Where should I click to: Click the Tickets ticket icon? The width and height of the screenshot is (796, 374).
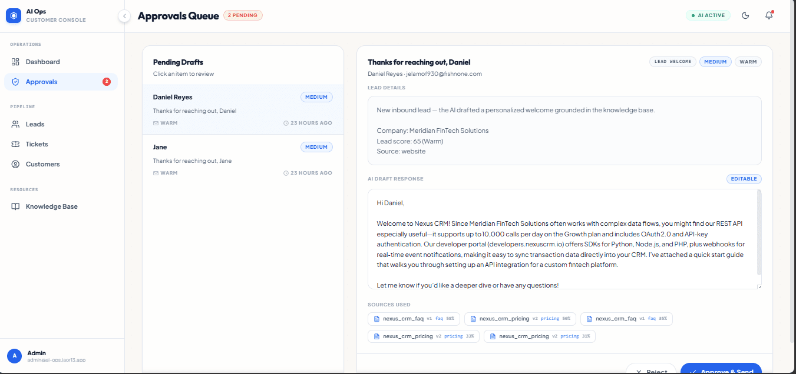(15, 144)
